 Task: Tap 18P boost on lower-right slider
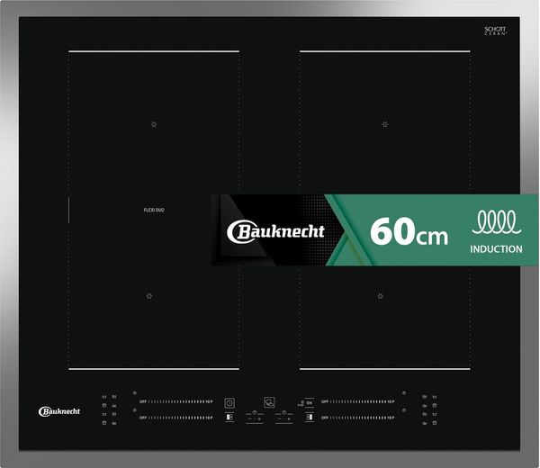391,418
